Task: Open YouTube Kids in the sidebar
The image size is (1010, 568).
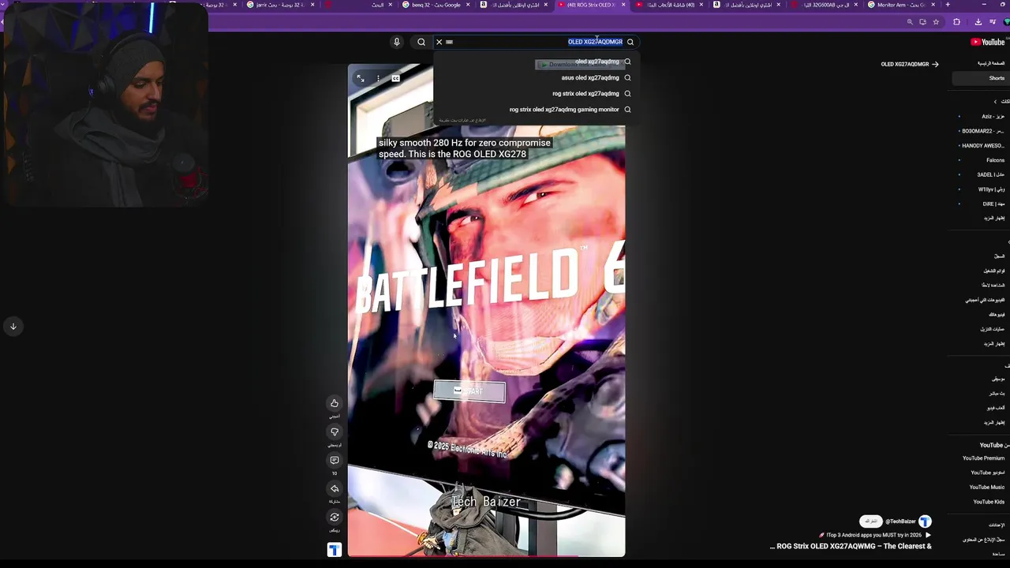Action: click(988, 502)
